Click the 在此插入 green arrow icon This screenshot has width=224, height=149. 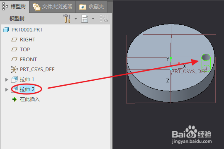[15, 99]
